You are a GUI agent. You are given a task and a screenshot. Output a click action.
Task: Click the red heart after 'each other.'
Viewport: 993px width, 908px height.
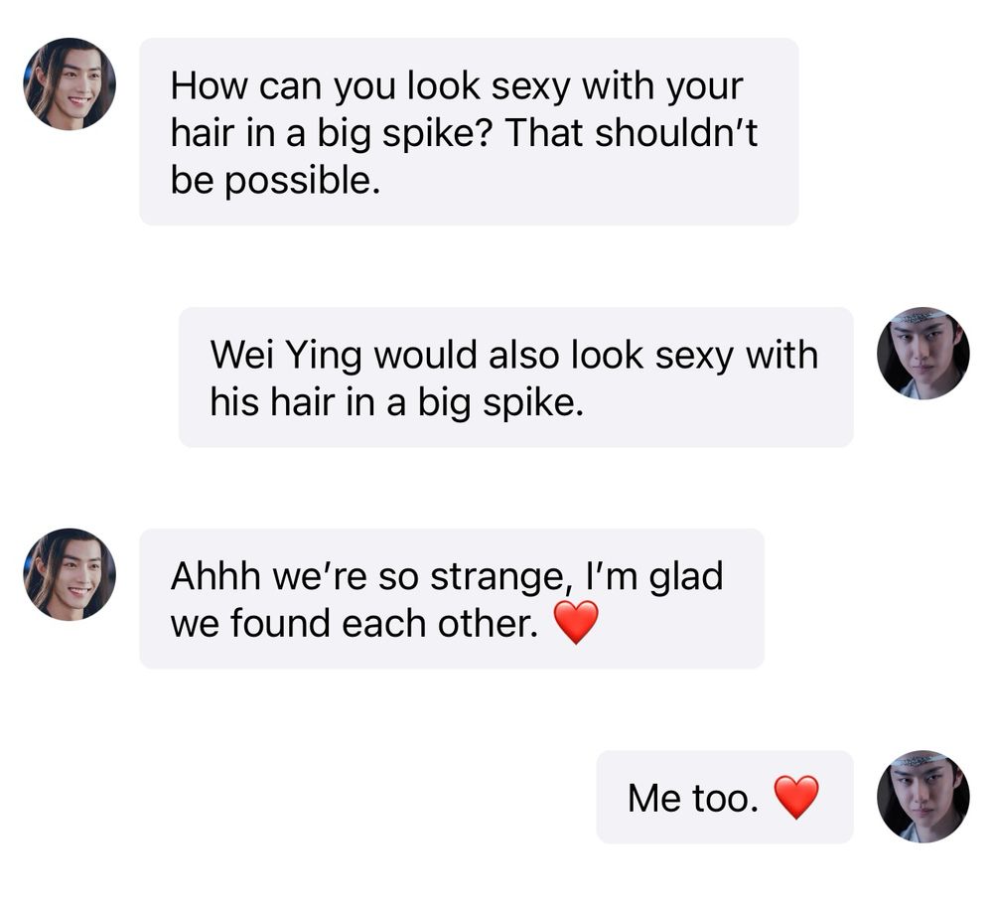[576, 622]
